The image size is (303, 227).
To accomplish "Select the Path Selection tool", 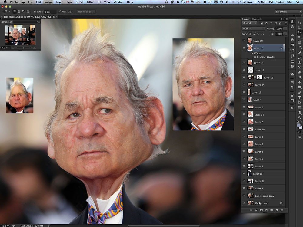I will [x=300, y=102].
